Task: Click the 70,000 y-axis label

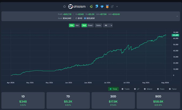Action: (x=176, y=32)
